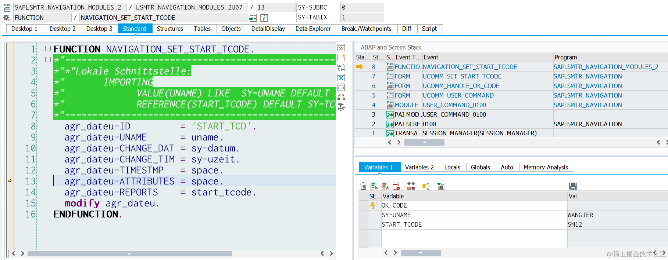Click the UCOMM_SET_START_TCODE stack event link
Image resolution: width=668 pixels, height=260 pixels.
click(462, 76)
